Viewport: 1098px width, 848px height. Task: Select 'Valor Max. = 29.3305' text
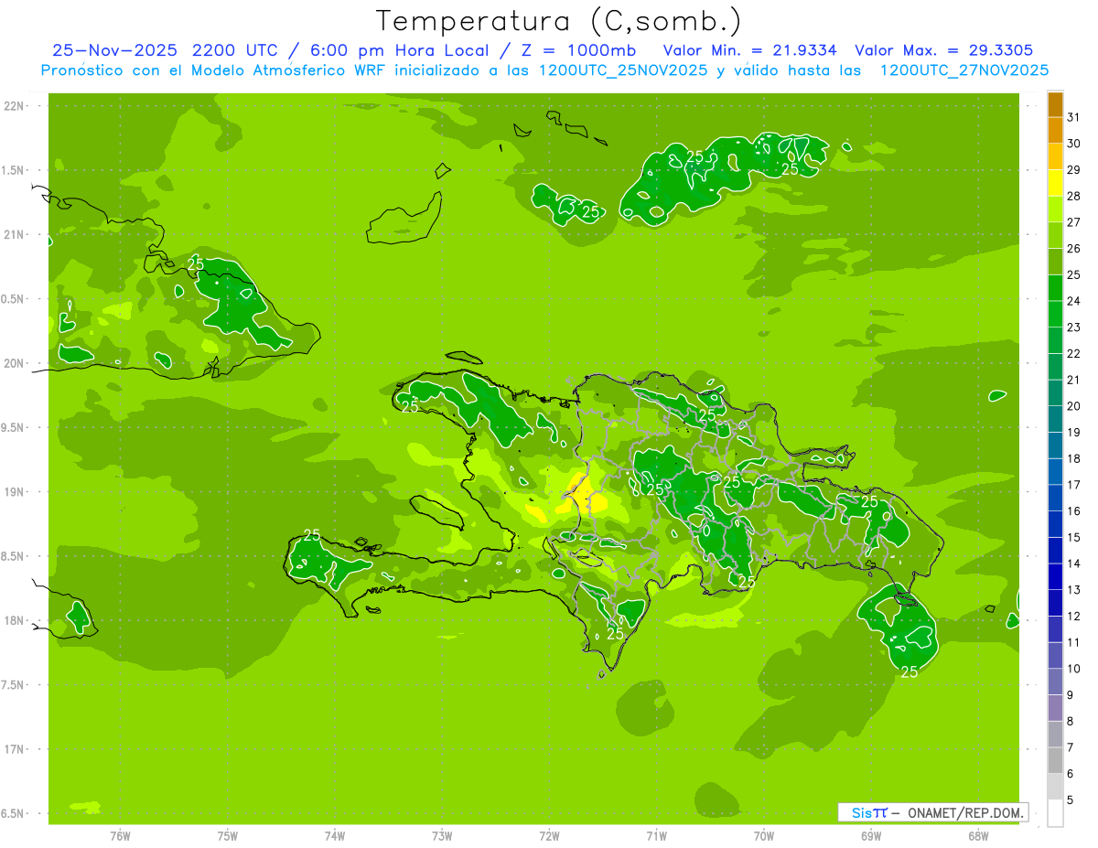944,50
